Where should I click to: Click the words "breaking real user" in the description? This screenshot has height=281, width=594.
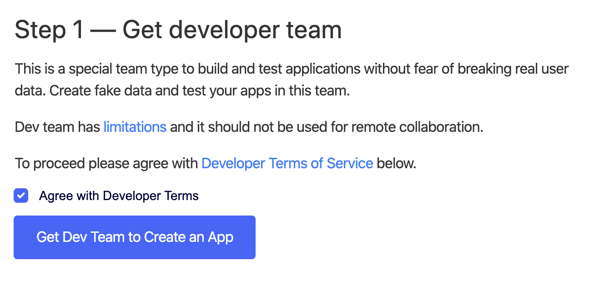pos(513,69)
